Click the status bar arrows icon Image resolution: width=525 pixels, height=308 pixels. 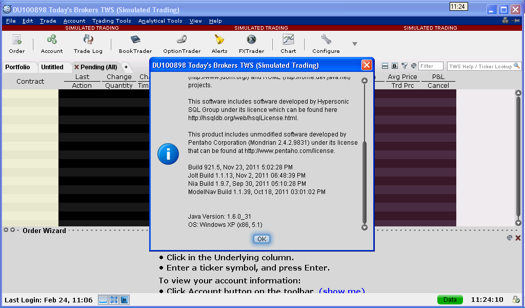[114, 300]
